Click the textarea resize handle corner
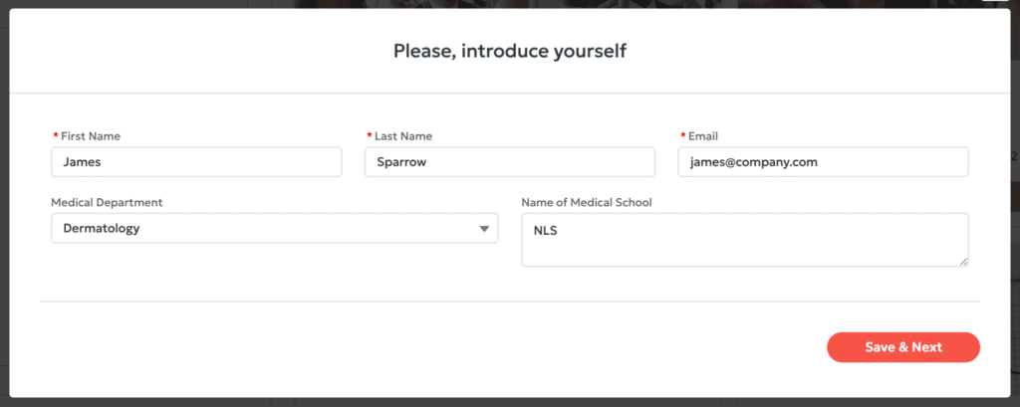 963,262
